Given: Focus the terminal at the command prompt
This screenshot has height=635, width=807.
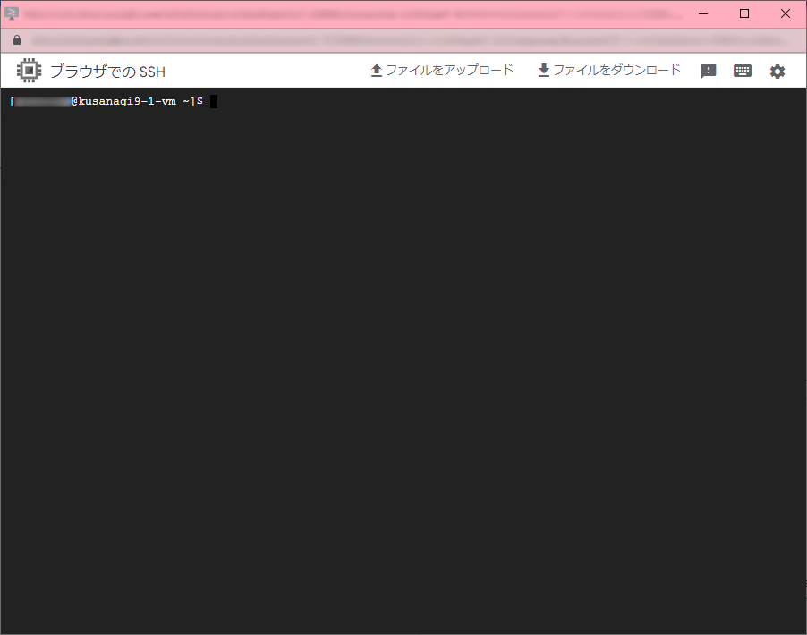Looking at the screenshot, I should coord(214,101).
